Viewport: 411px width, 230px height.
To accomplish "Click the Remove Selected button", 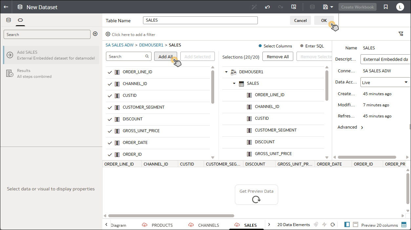I will (x=314, y=57).
